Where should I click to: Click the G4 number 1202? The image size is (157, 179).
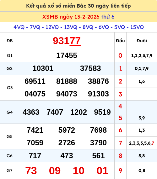pos(78,112)
